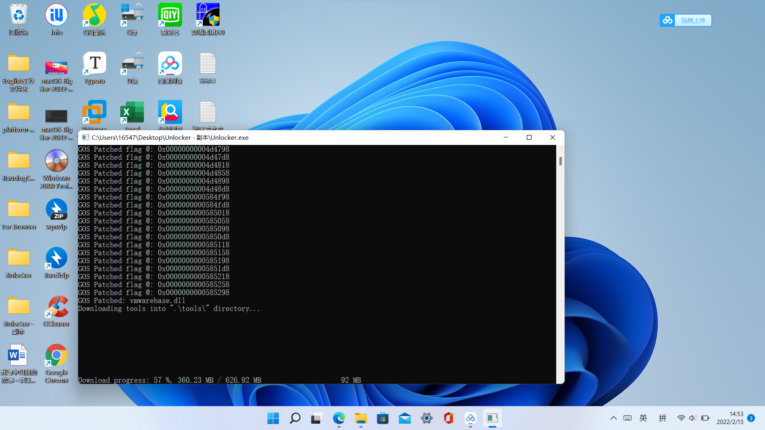Open Settings from the taskbar
This screenshot has width=765, height=430.
click(x=426, y=418)
